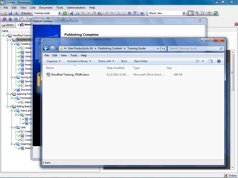The height and width of the screenshot is (178, 238).
Task: Click the Cut scissors icon
Action: [x=72, y=13]
